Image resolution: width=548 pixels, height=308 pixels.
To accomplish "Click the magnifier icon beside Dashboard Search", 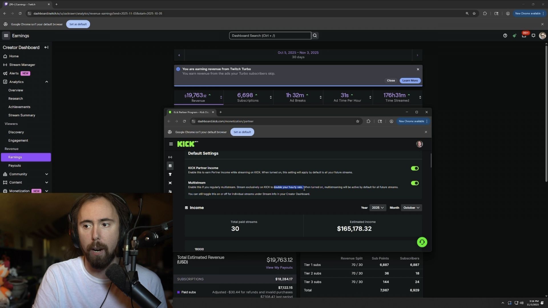I will point(315,35).
